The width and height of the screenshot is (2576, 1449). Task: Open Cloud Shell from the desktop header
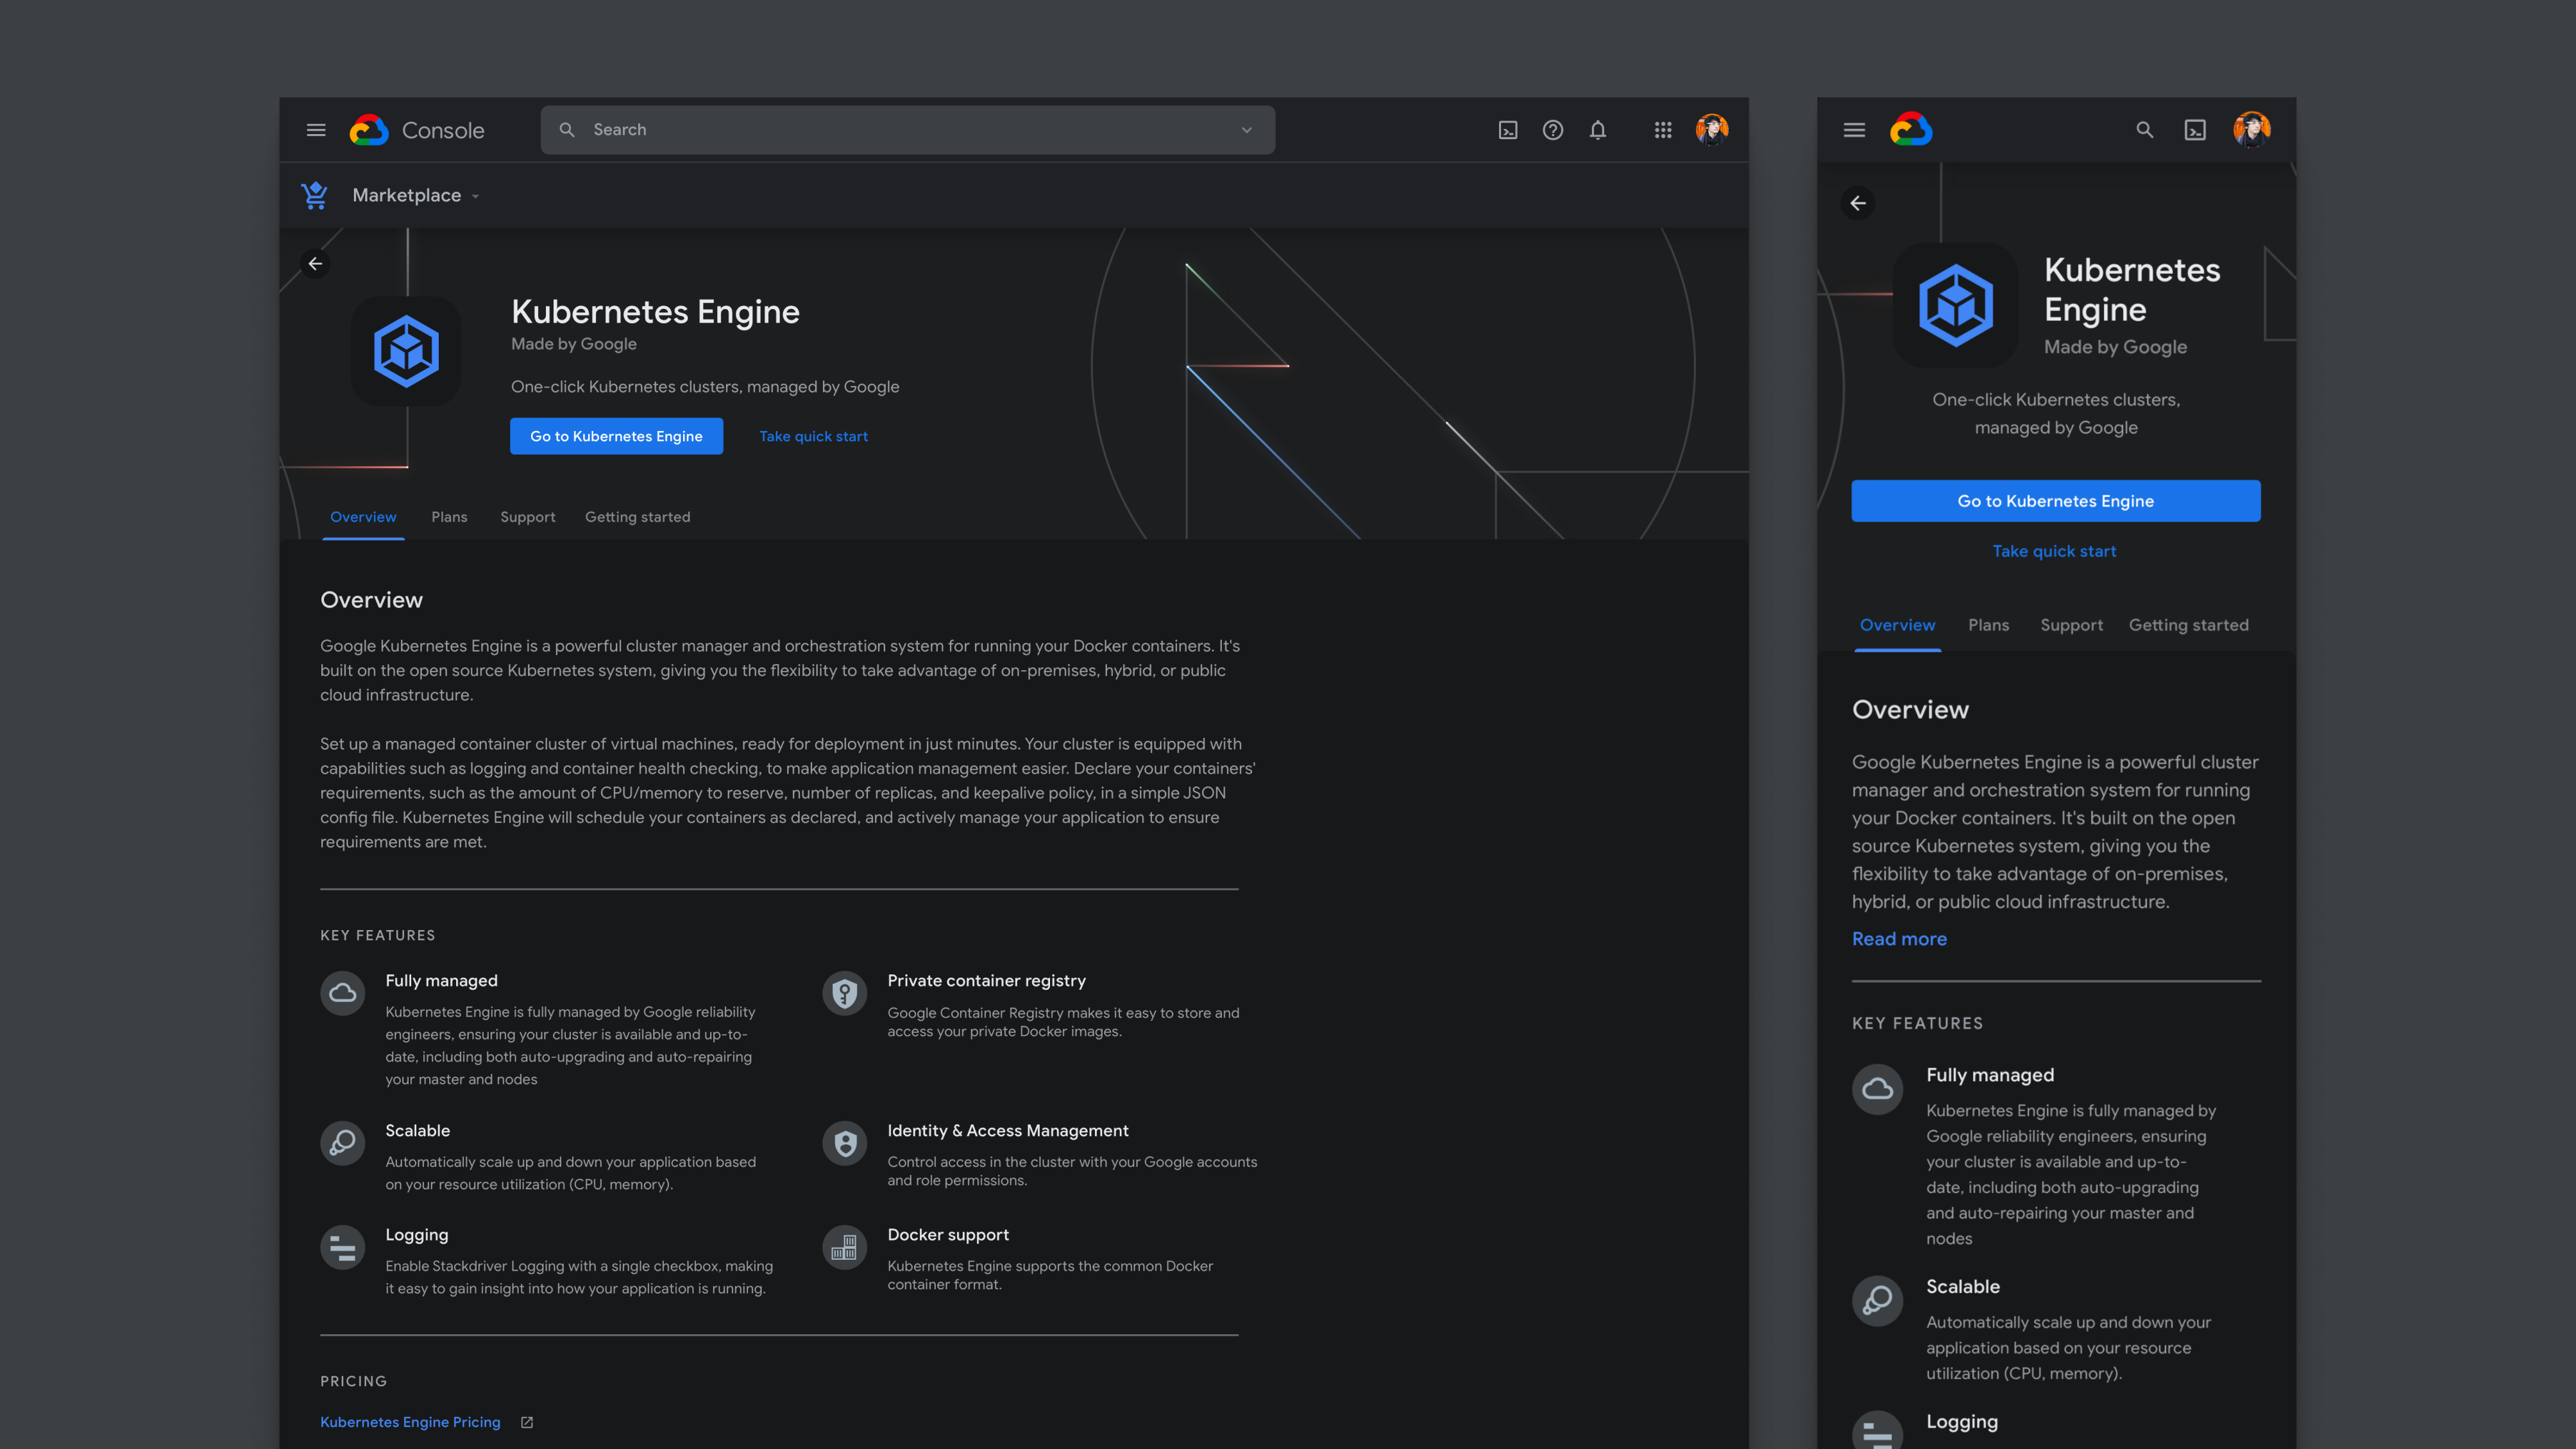pyautogui.click(x=1508, y=130)
